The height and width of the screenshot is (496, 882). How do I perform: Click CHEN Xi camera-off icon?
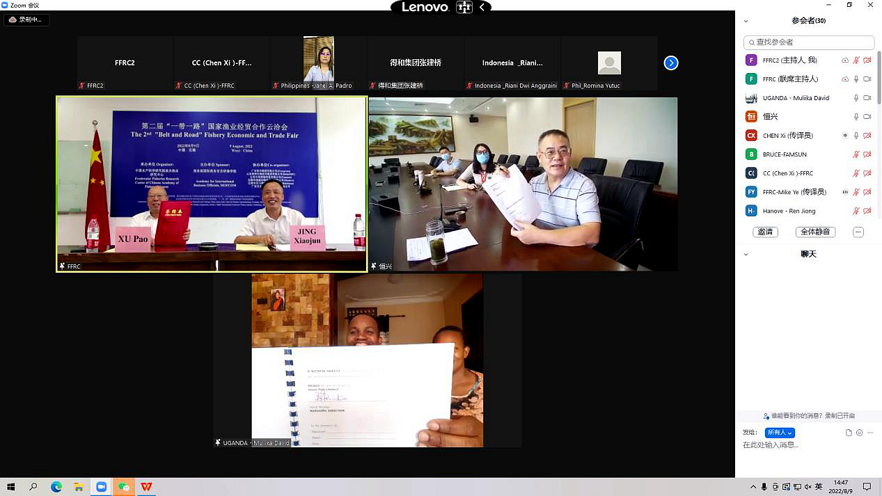coord(867,136)
